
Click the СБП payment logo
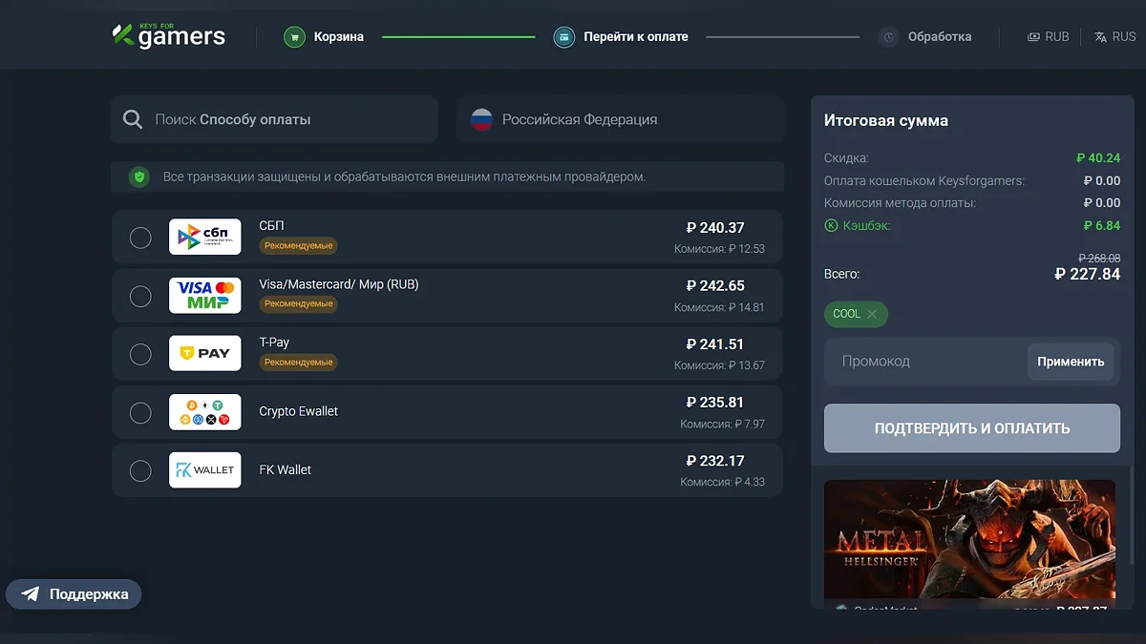pos(205,238)
